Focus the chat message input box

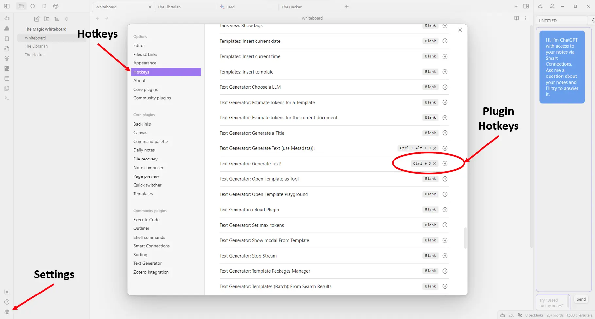click(553, 303)
